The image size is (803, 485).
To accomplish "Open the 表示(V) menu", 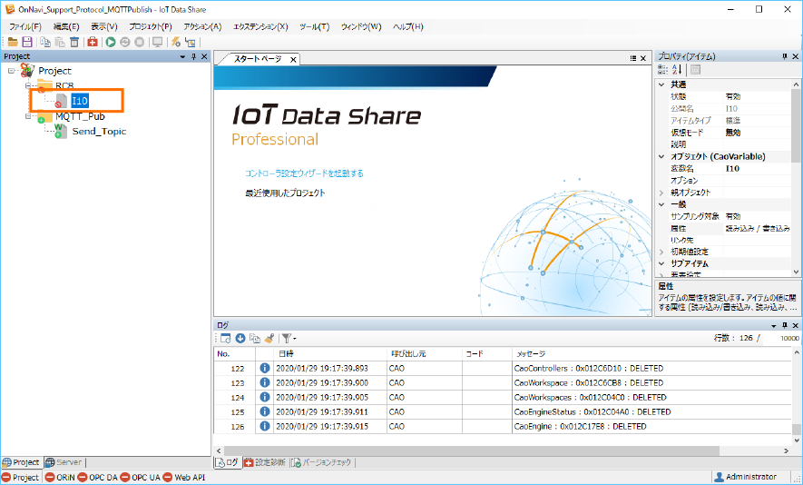I will click(104, 26).
